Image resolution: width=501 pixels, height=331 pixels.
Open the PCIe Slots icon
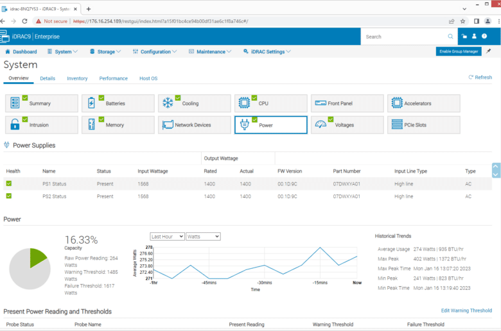pos(397,124)
